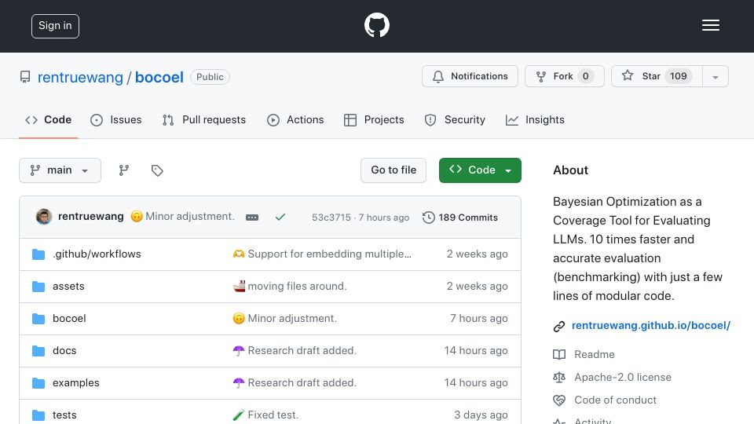This screenshot has height=424, width=754.
Task: Open the Security tab
Action: click(455, 119)
